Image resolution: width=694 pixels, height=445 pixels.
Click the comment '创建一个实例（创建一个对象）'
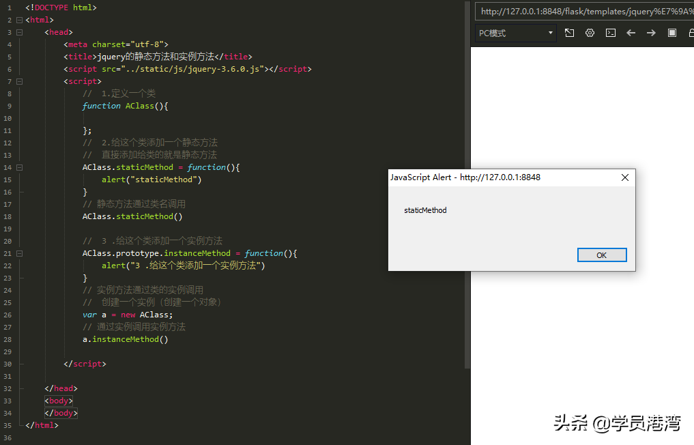tap(151, 302)
